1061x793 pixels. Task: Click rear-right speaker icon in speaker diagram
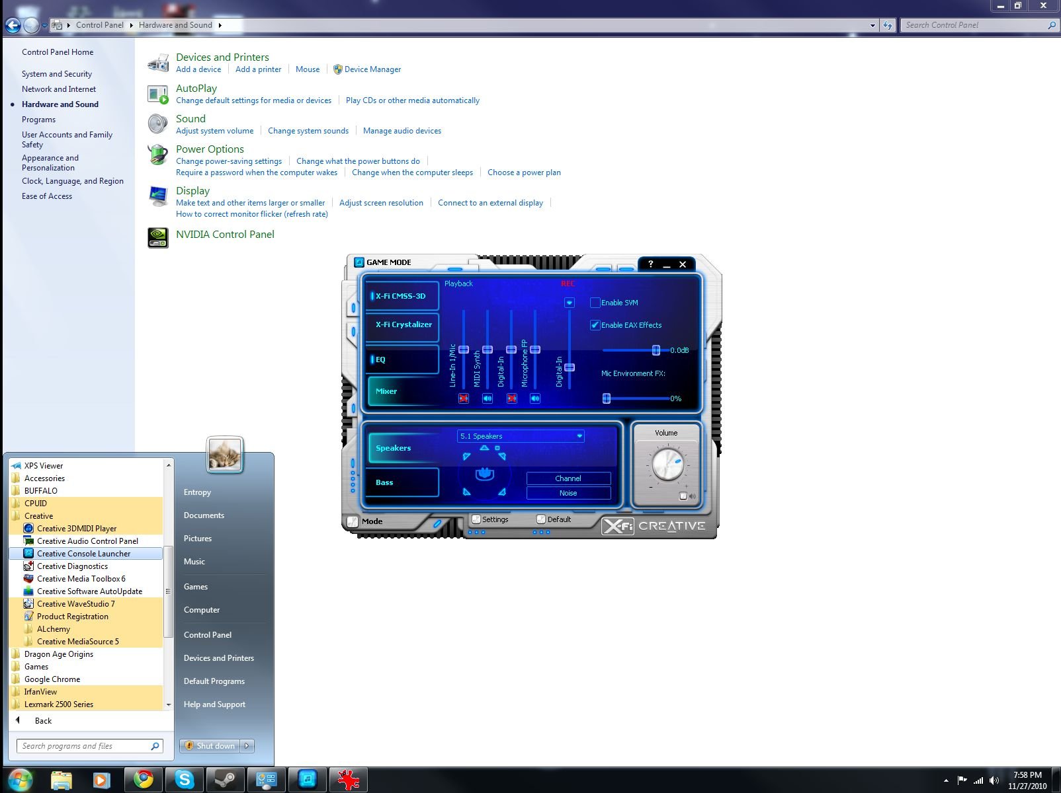click(501, 492)
